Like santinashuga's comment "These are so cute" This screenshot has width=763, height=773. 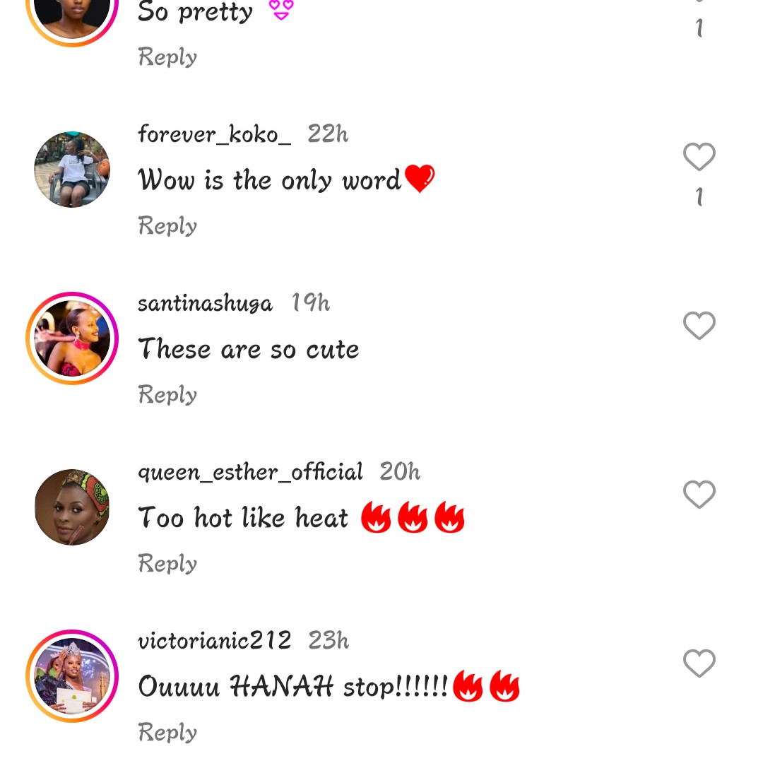[x=699, y=326]
